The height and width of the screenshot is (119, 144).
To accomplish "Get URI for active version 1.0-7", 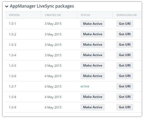I will pos(125,86).
